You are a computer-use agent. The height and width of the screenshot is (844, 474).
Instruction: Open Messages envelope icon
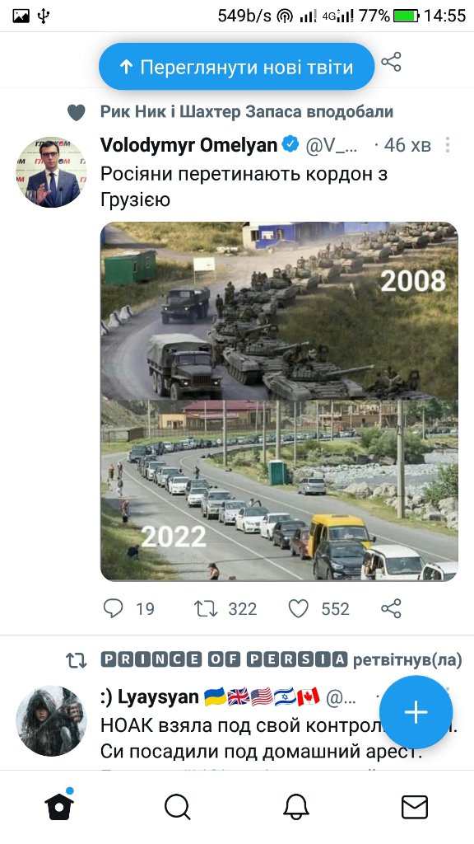click(415, 808)
